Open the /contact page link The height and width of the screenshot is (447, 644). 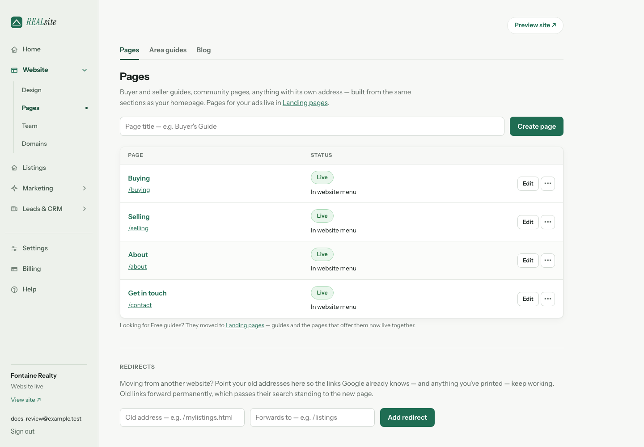pos(140,305)
